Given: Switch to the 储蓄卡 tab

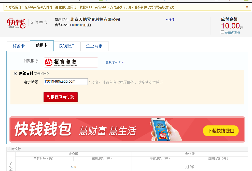Looking at the screenshot, I should tap(19, 46).
